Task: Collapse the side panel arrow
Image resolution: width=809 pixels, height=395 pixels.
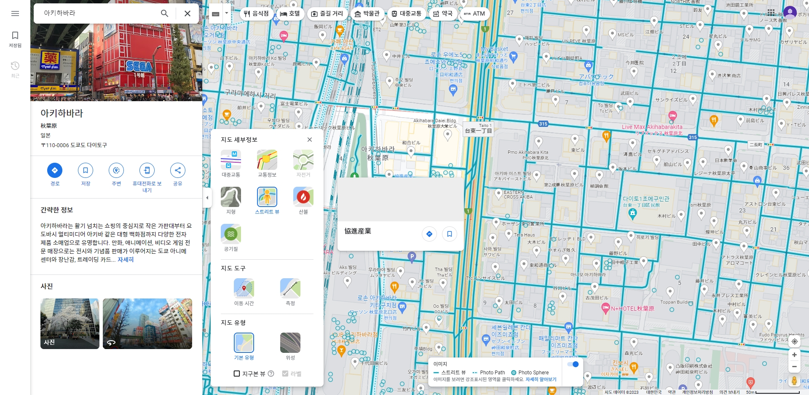Action: point(207,197)
